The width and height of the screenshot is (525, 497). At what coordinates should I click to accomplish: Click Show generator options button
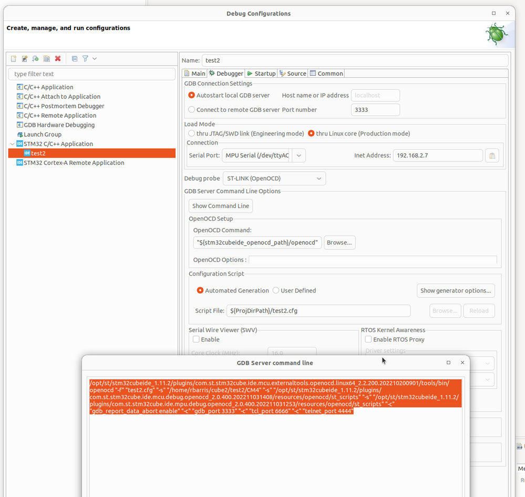click(x=455, y=291)
